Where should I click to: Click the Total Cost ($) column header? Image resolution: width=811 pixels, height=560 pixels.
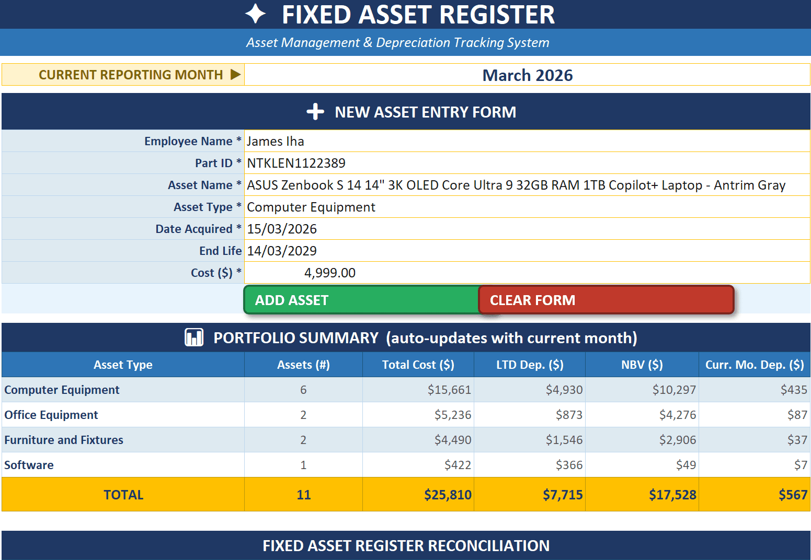(418, 365)
